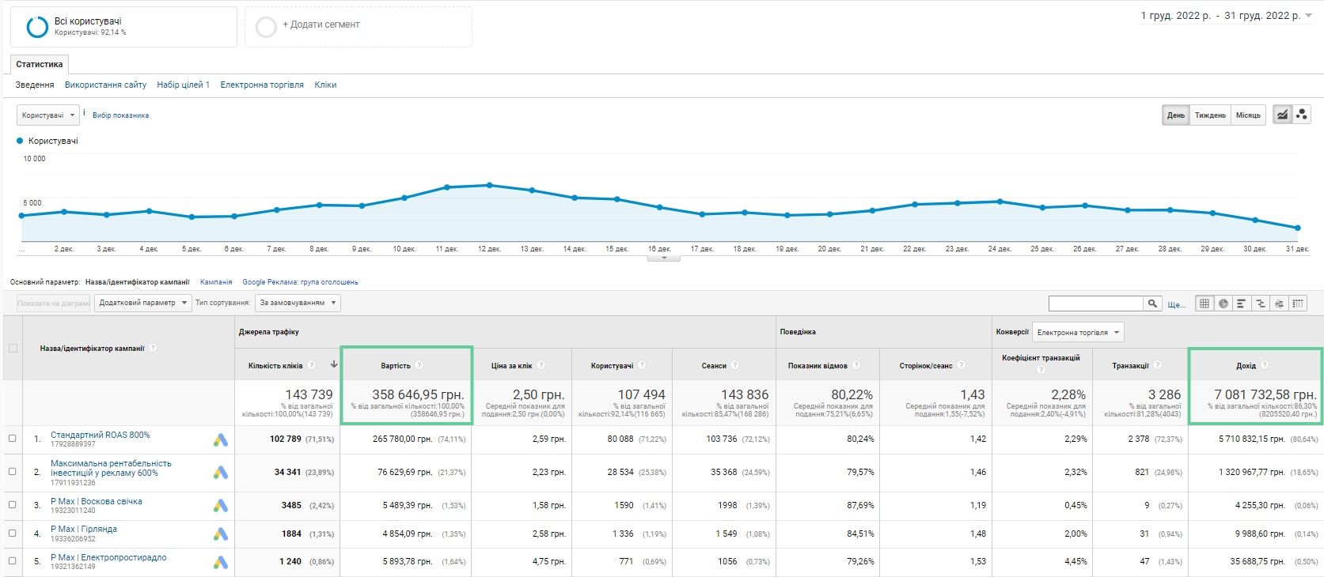Click sort arrow on Кількість кліків column
This screenshot has height=577, width=1324.
pyautogui.click(x=334, y=364)
